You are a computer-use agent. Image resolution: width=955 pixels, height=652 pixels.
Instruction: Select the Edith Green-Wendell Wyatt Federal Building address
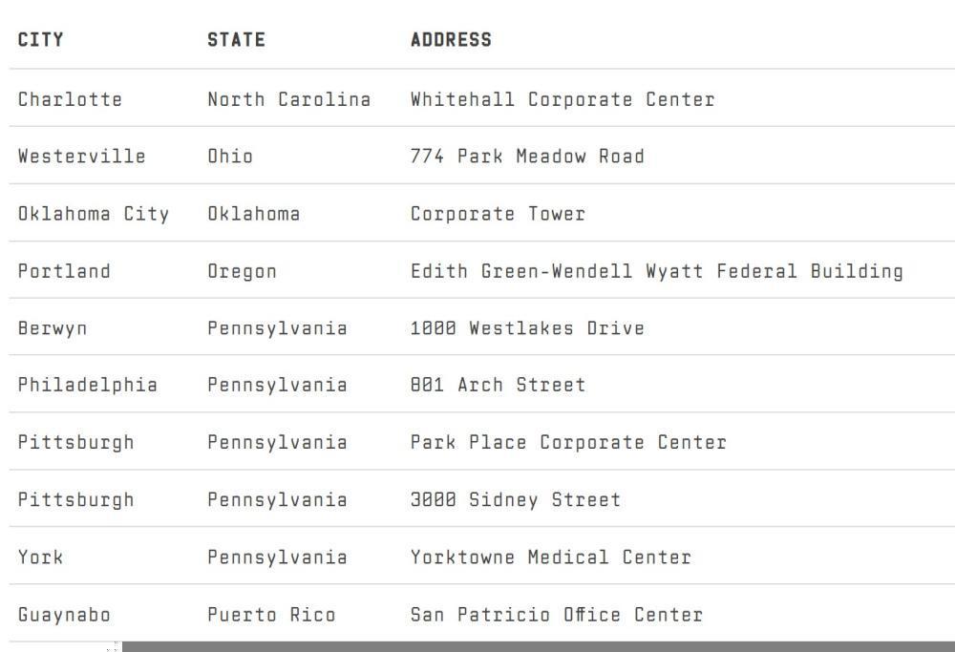(656, 271)
